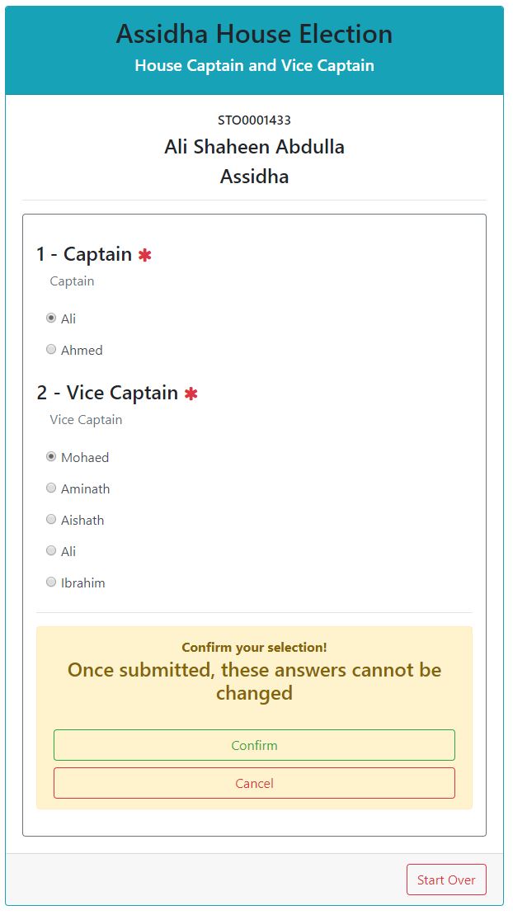Image resolution: width=513 pixels, height=915 pixels.
Task: Click the "1 - Captain" question heading
Action: (84, 254)
